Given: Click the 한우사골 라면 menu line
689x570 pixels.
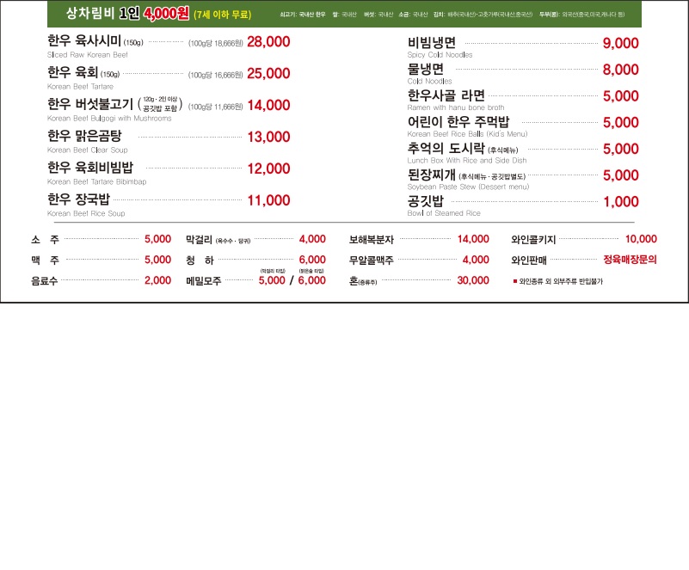Looking at the screenshot, I should click(444, 96).
